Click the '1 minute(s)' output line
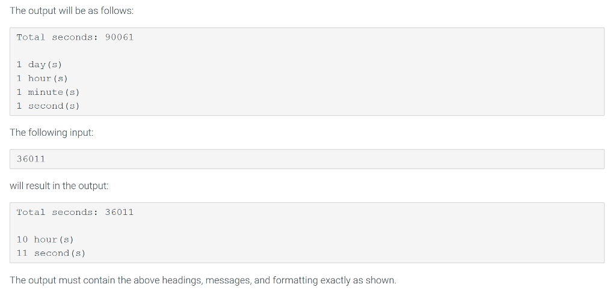 [x=48, y=92]
